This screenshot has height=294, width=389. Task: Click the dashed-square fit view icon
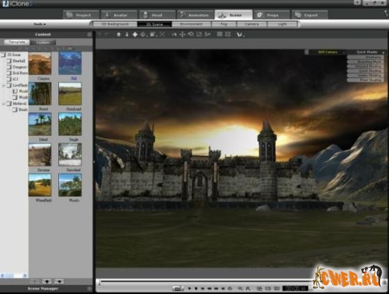click(162, 35)
